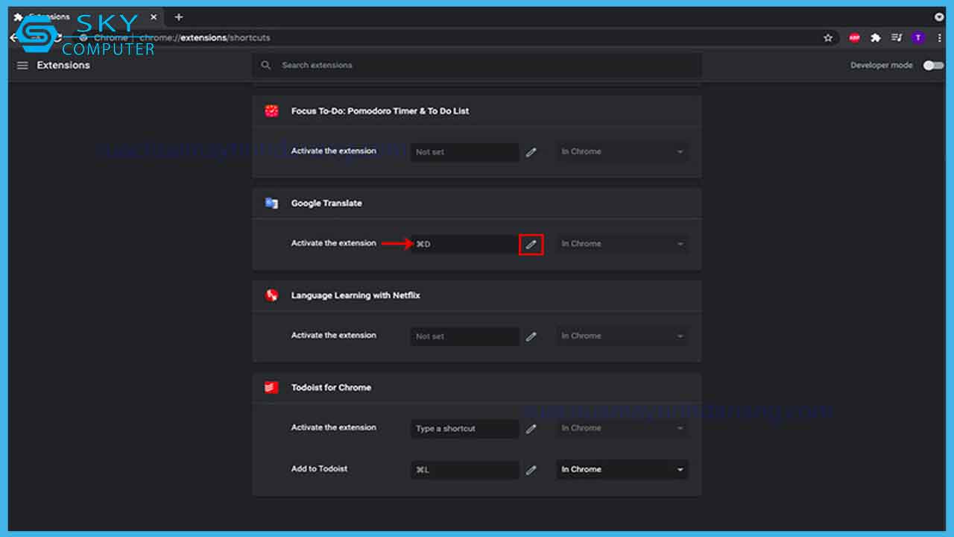Click the Todoist for Chrome title
The image size is (954, 537).
click(331, 388)
